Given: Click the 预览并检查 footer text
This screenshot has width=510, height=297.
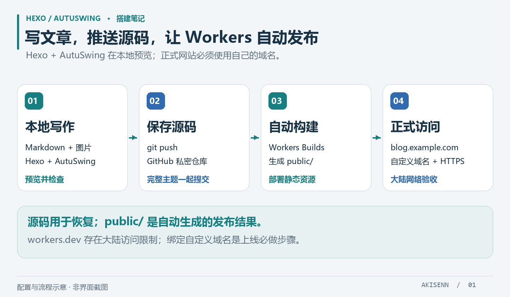Looking at the screenshot, I should coord(45,179).
